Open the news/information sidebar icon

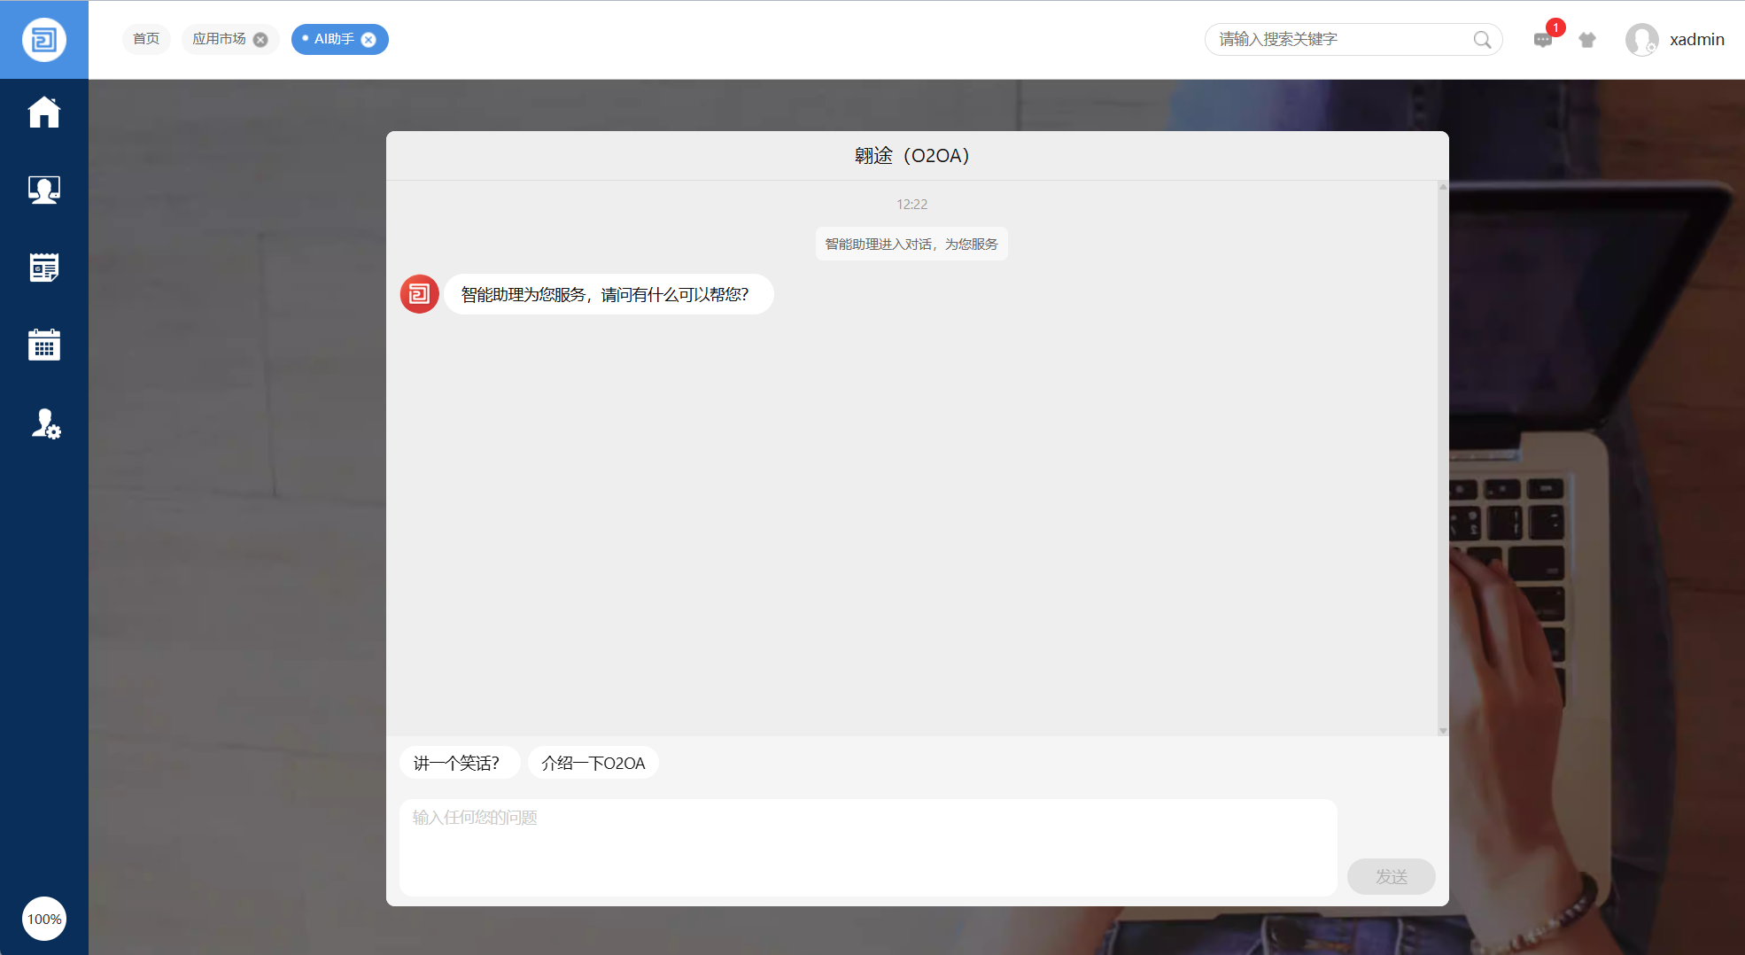tap(43, 267)
